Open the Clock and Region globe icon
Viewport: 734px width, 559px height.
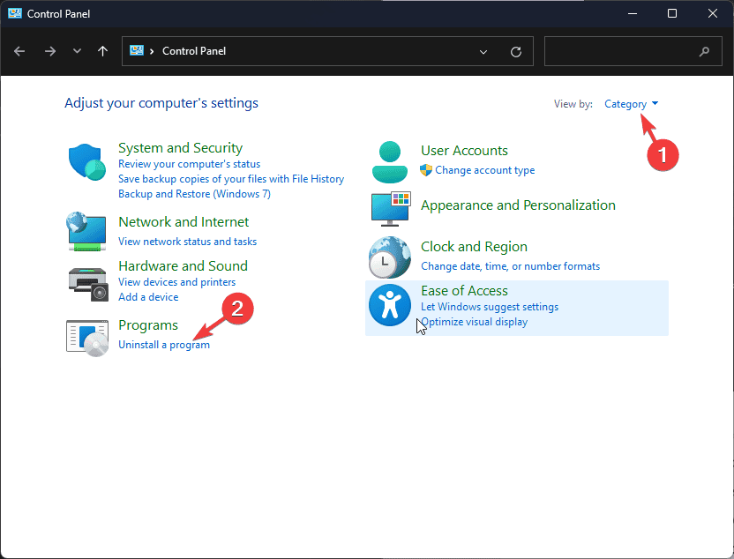coord(389,257)
